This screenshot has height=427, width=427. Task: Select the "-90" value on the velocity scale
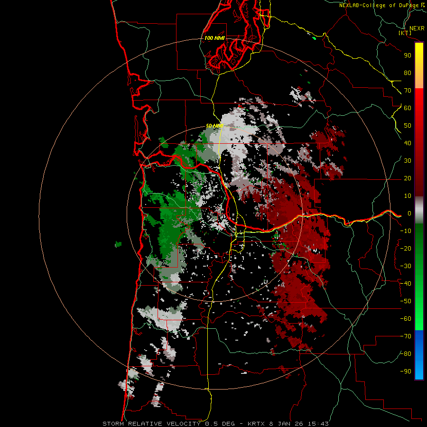[406, 371]
